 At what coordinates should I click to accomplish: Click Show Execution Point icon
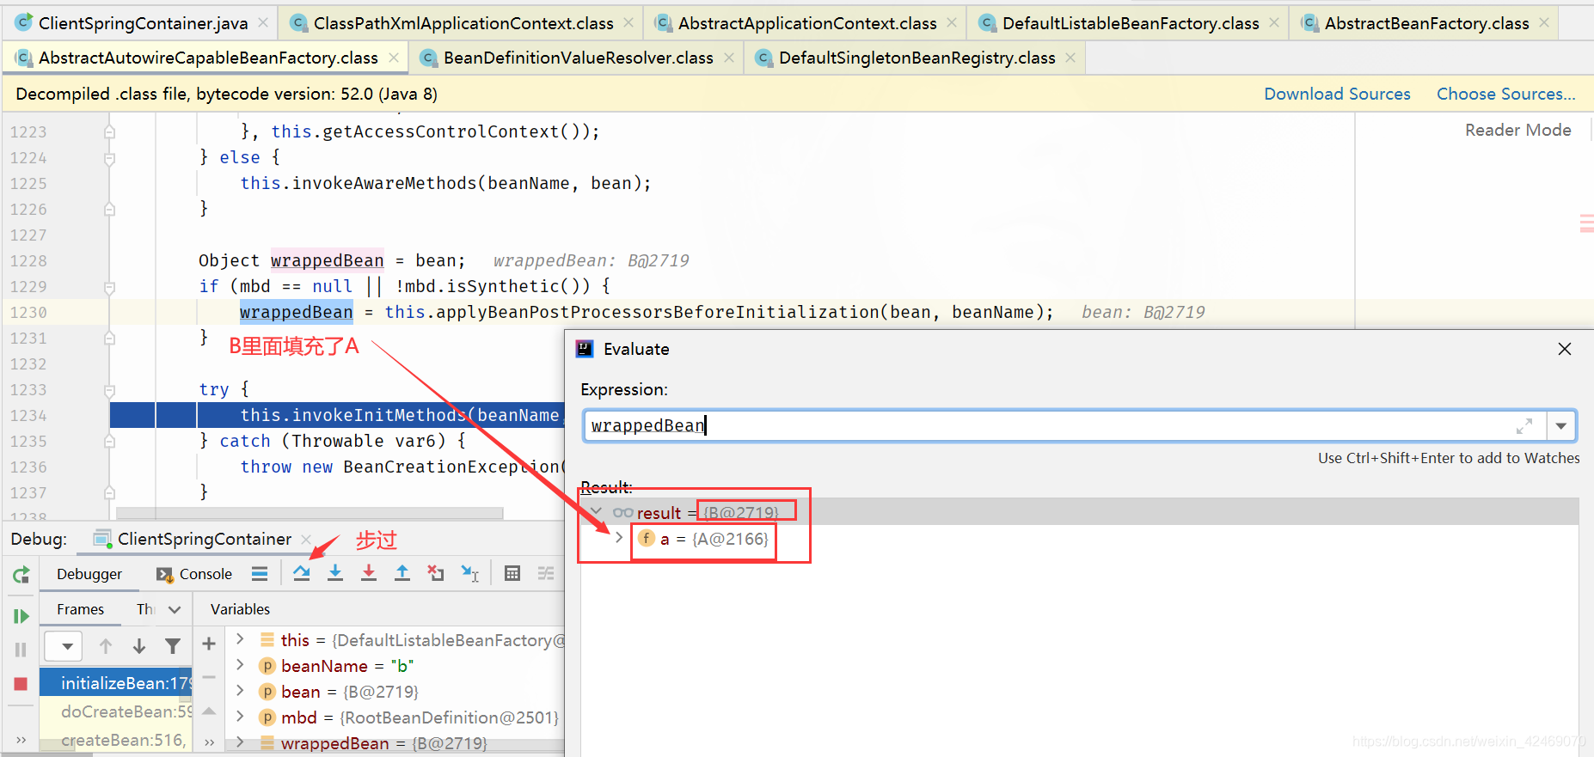260,573
